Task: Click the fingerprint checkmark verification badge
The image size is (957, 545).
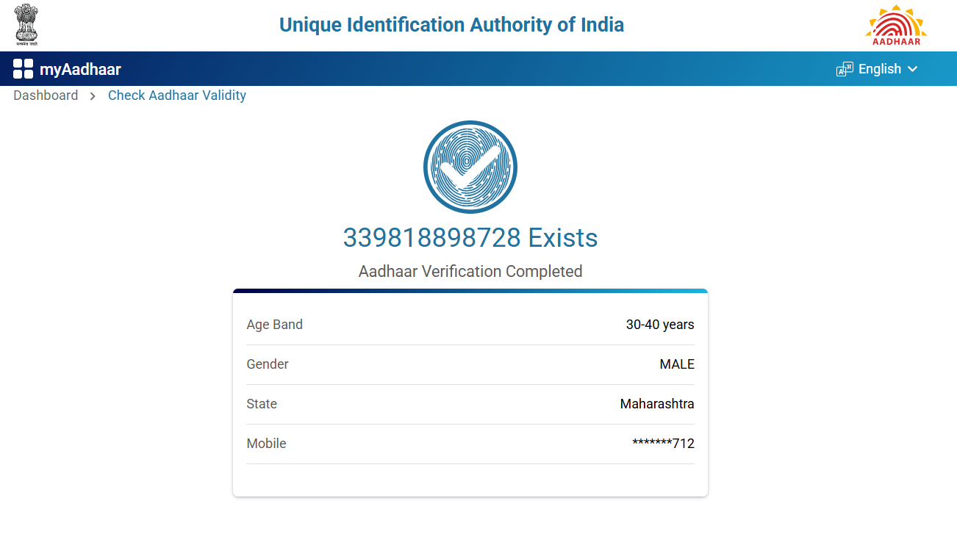Action: click(x=470, y=167)
